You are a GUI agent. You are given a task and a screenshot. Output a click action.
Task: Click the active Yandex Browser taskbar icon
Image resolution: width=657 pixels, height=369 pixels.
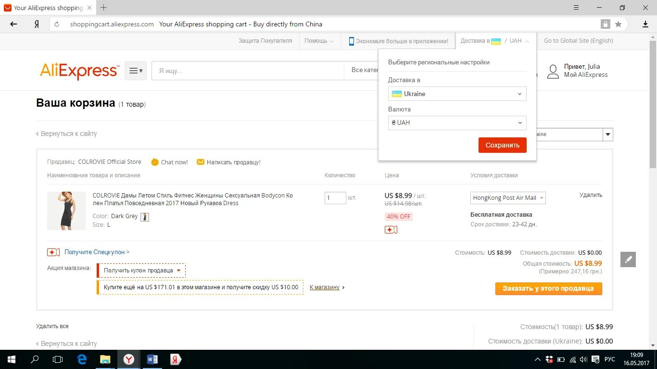click(x=128, y=359)
